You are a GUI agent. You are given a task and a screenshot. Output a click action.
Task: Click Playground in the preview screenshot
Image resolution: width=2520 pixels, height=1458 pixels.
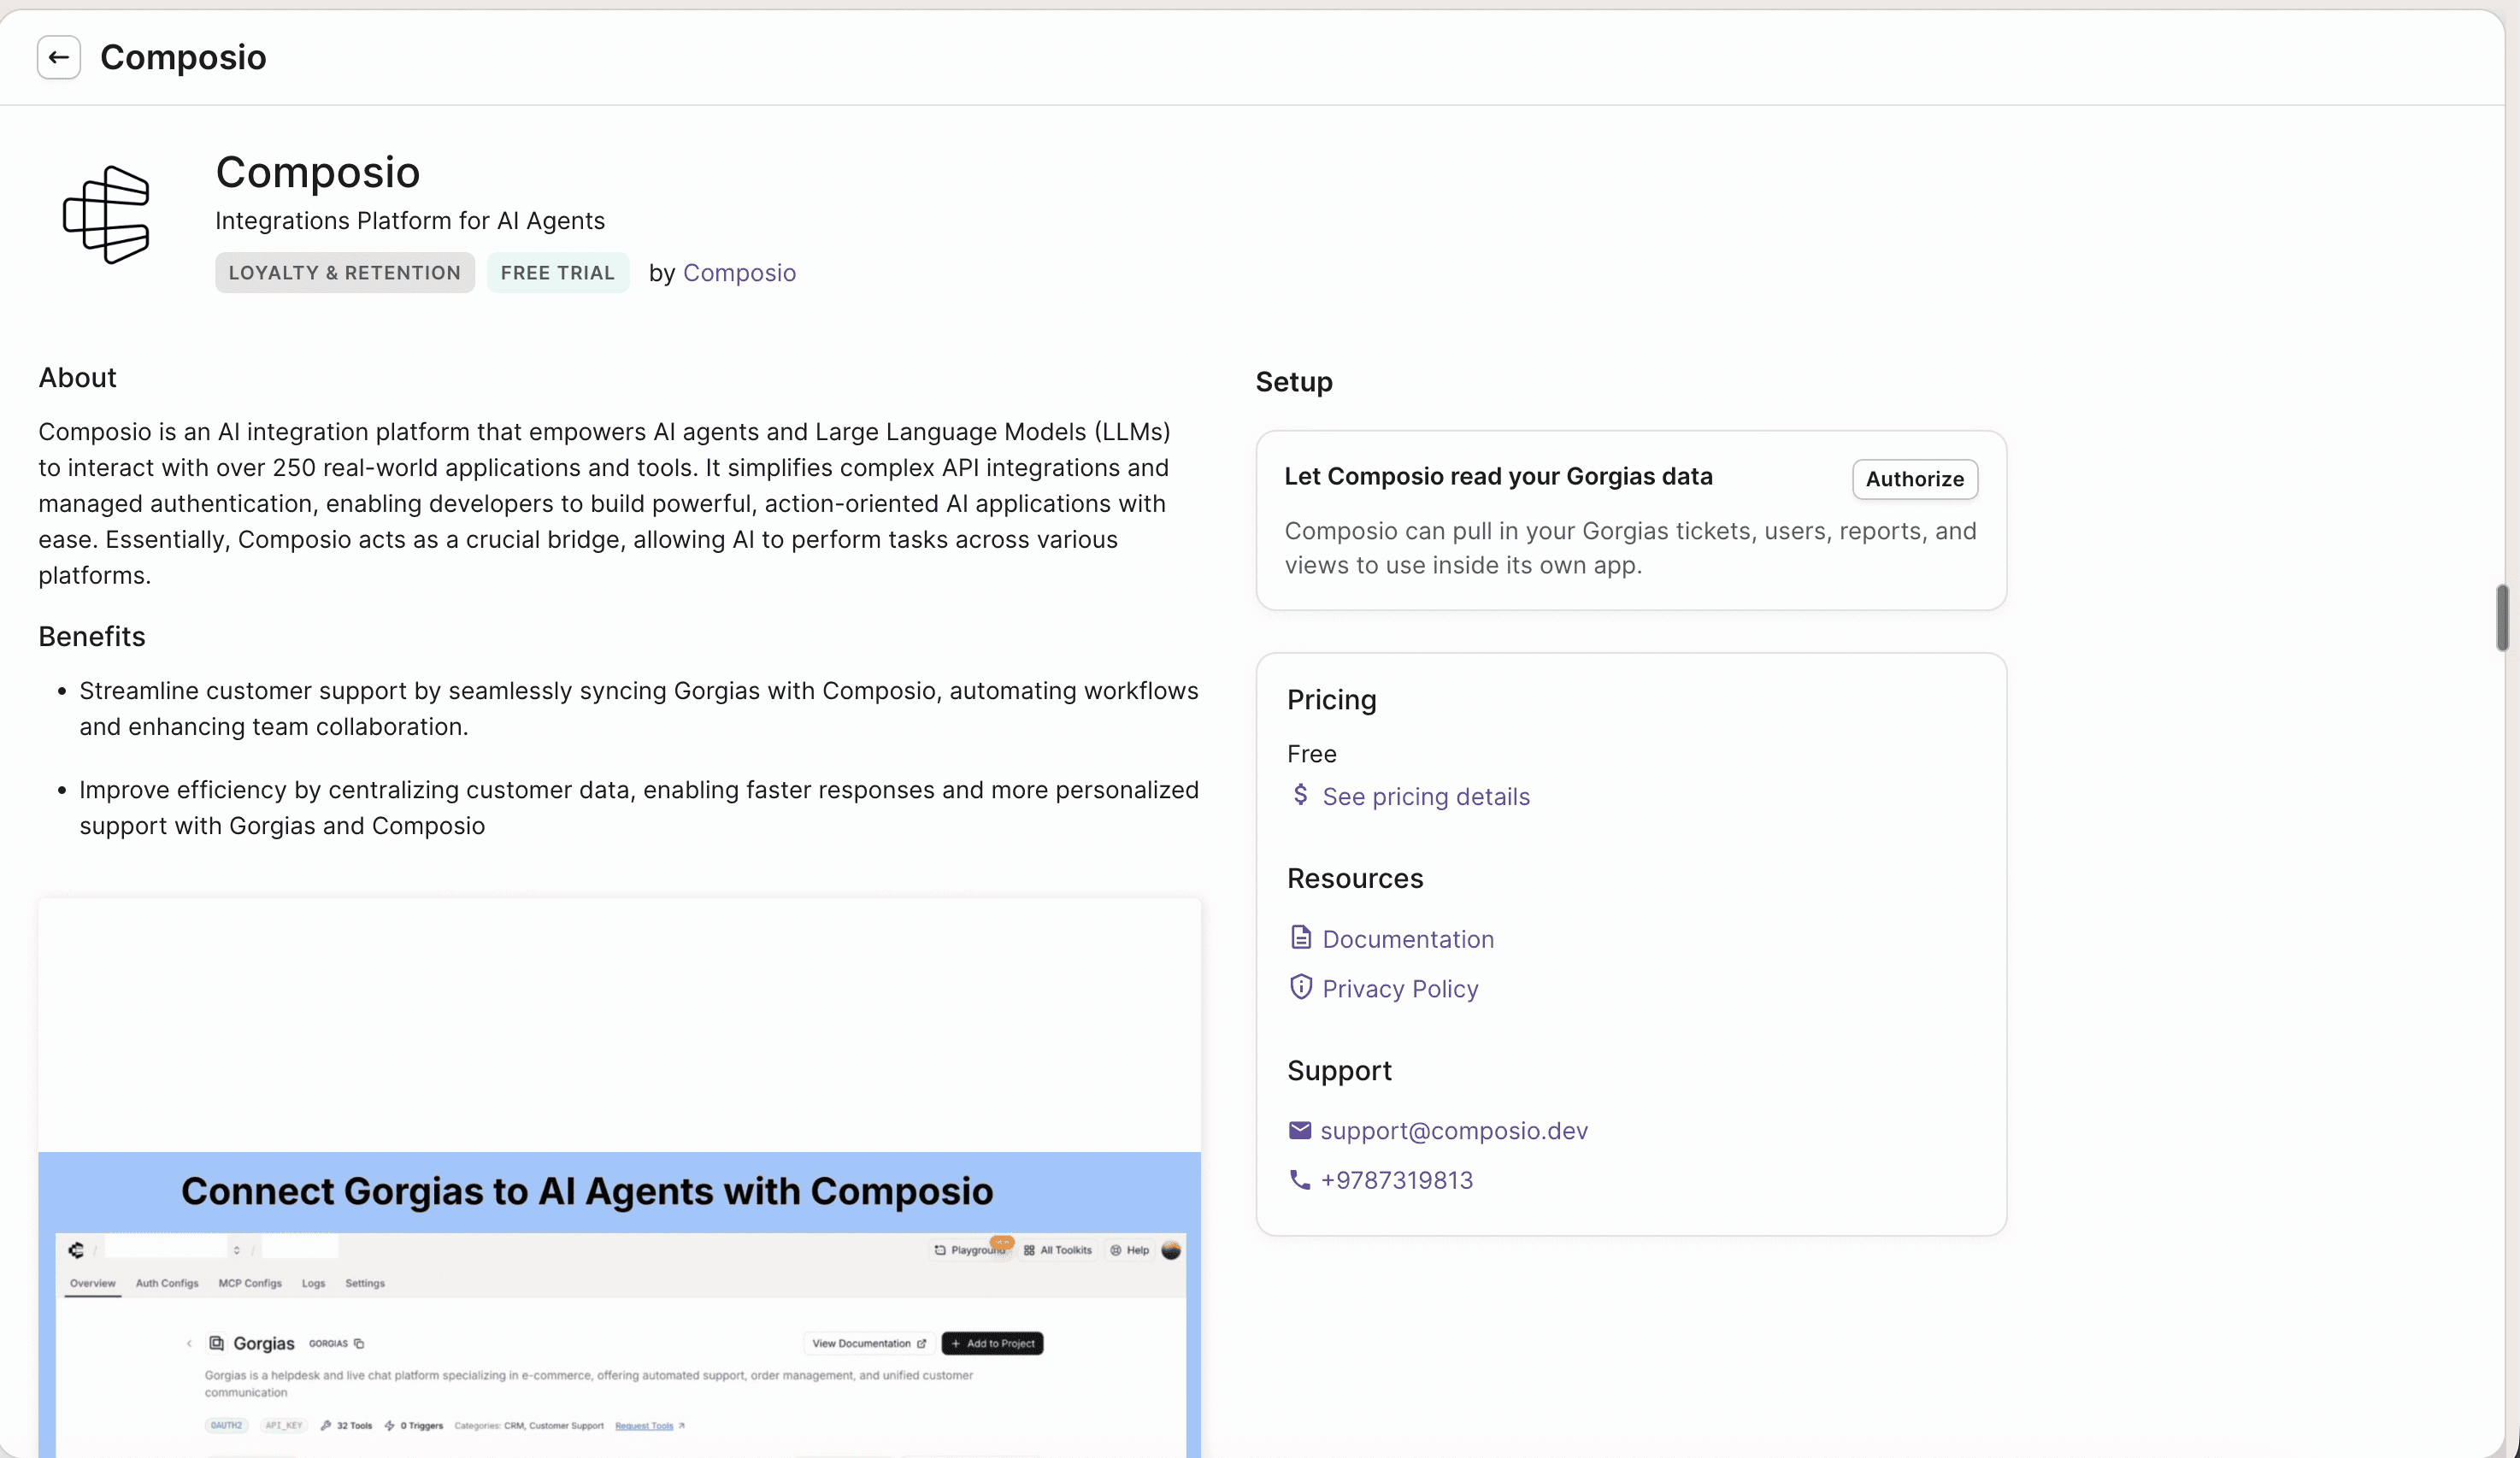coord(970,1250)
